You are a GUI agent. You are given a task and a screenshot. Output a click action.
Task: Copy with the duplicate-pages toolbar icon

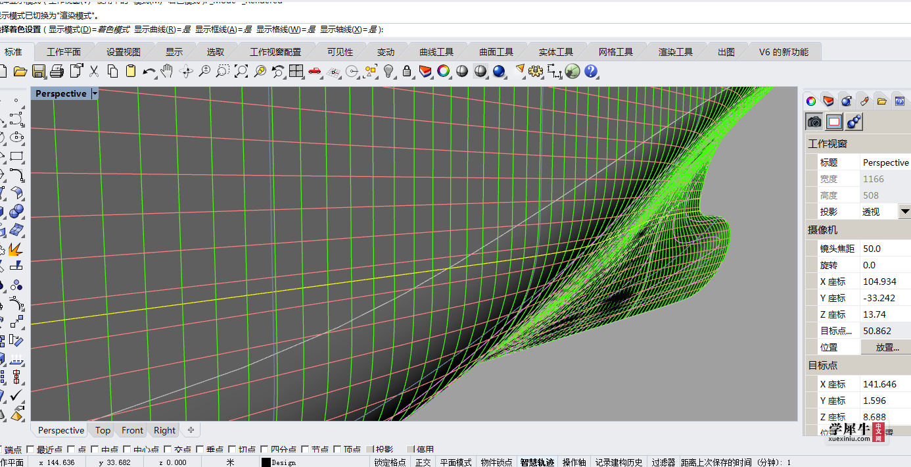tap(112, 71)
